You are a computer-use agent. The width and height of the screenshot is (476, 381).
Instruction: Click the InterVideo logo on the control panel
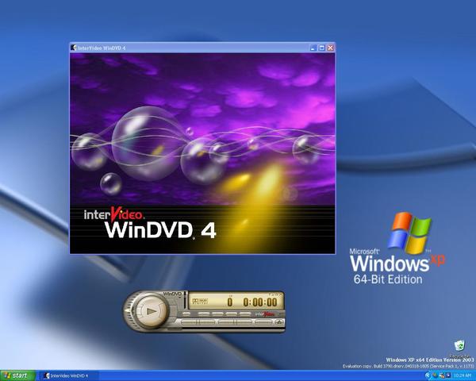tap(265, 314)
